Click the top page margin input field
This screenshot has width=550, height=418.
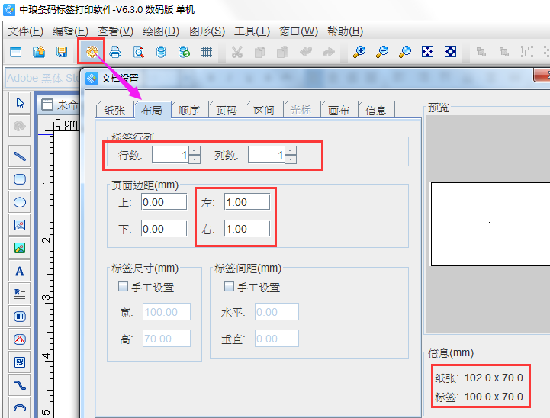pos(163,202)
